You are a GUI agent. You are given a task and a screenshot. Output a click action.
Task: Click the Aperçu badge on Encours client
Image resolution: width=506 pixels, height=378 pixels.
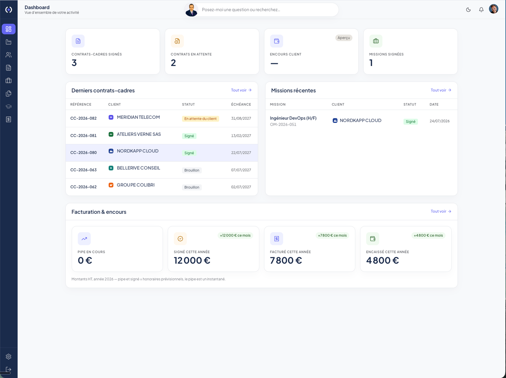click(x=344, y=38)
